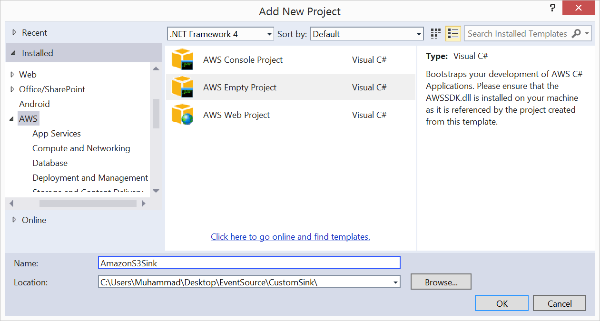Select the Office/SharePoint category label

[x=52, y=89]
